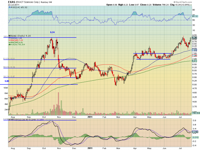Screen dimensions: 200x150
Task: Click the 0.249 MACD value tag
Action: click(195, 132)
